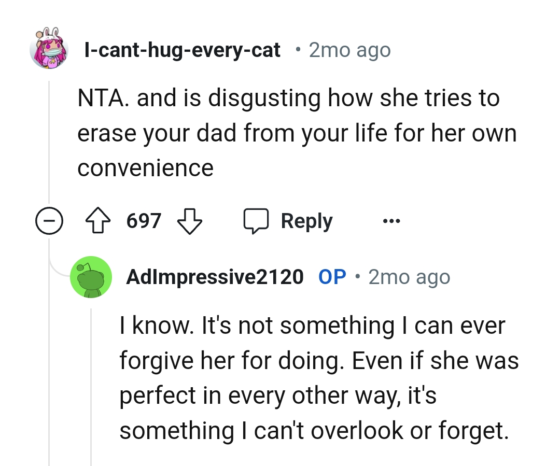Click I-cant-hug-every-cat's avatar
The height and width of the screenshot is (466, 560).
pyautogui.click(x=49, y=49)
